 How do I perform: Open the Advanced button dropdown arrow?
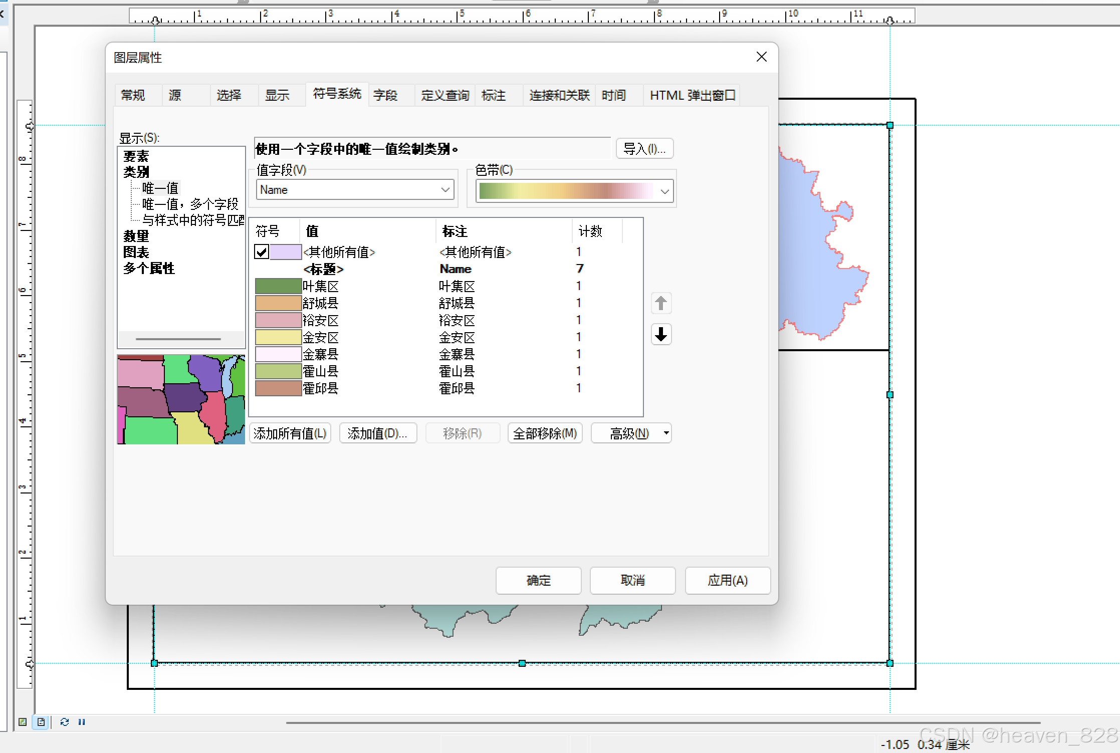pyautogui.click(x=666, y=433)
